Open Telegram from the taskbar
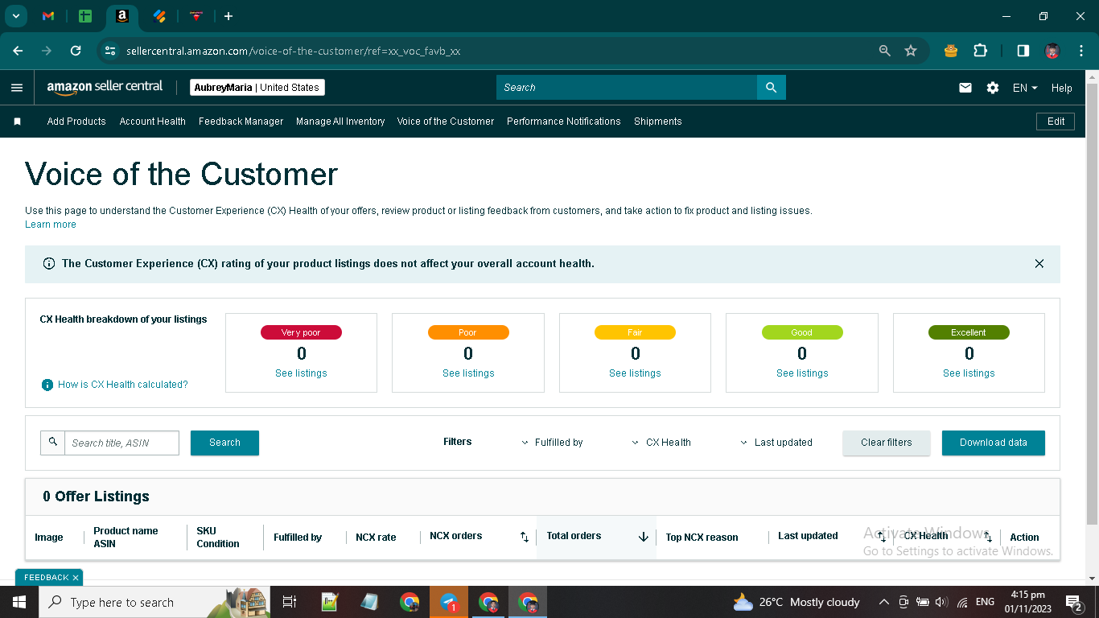Image resolution: width=1099 pixels, height=618 pixels. (449, 602)
